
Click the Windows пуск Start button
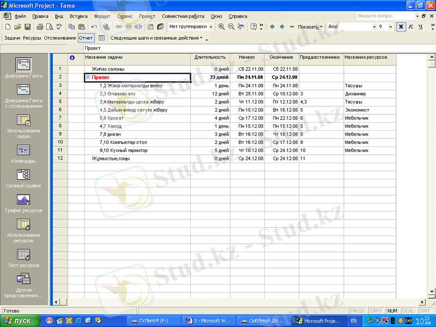(19, 321)
